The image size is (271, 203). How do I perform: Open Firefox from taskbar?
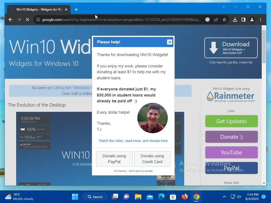(184, 197)
